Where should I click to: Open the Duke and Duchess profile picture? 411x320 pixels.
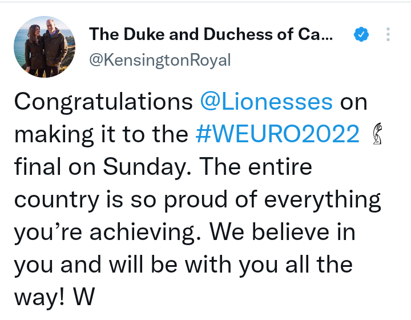coord(45,47)
